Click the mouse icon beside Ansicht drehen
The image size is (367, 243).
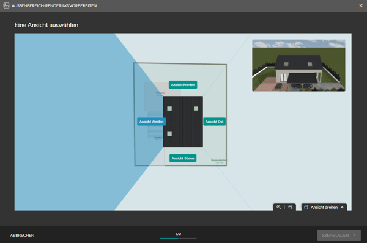pyautogui.click(x=306, y=207)
